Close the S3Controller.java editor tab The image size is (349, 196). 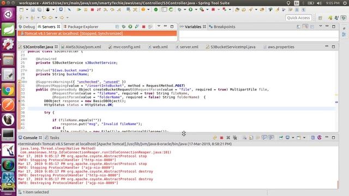(x=56, y=47)
